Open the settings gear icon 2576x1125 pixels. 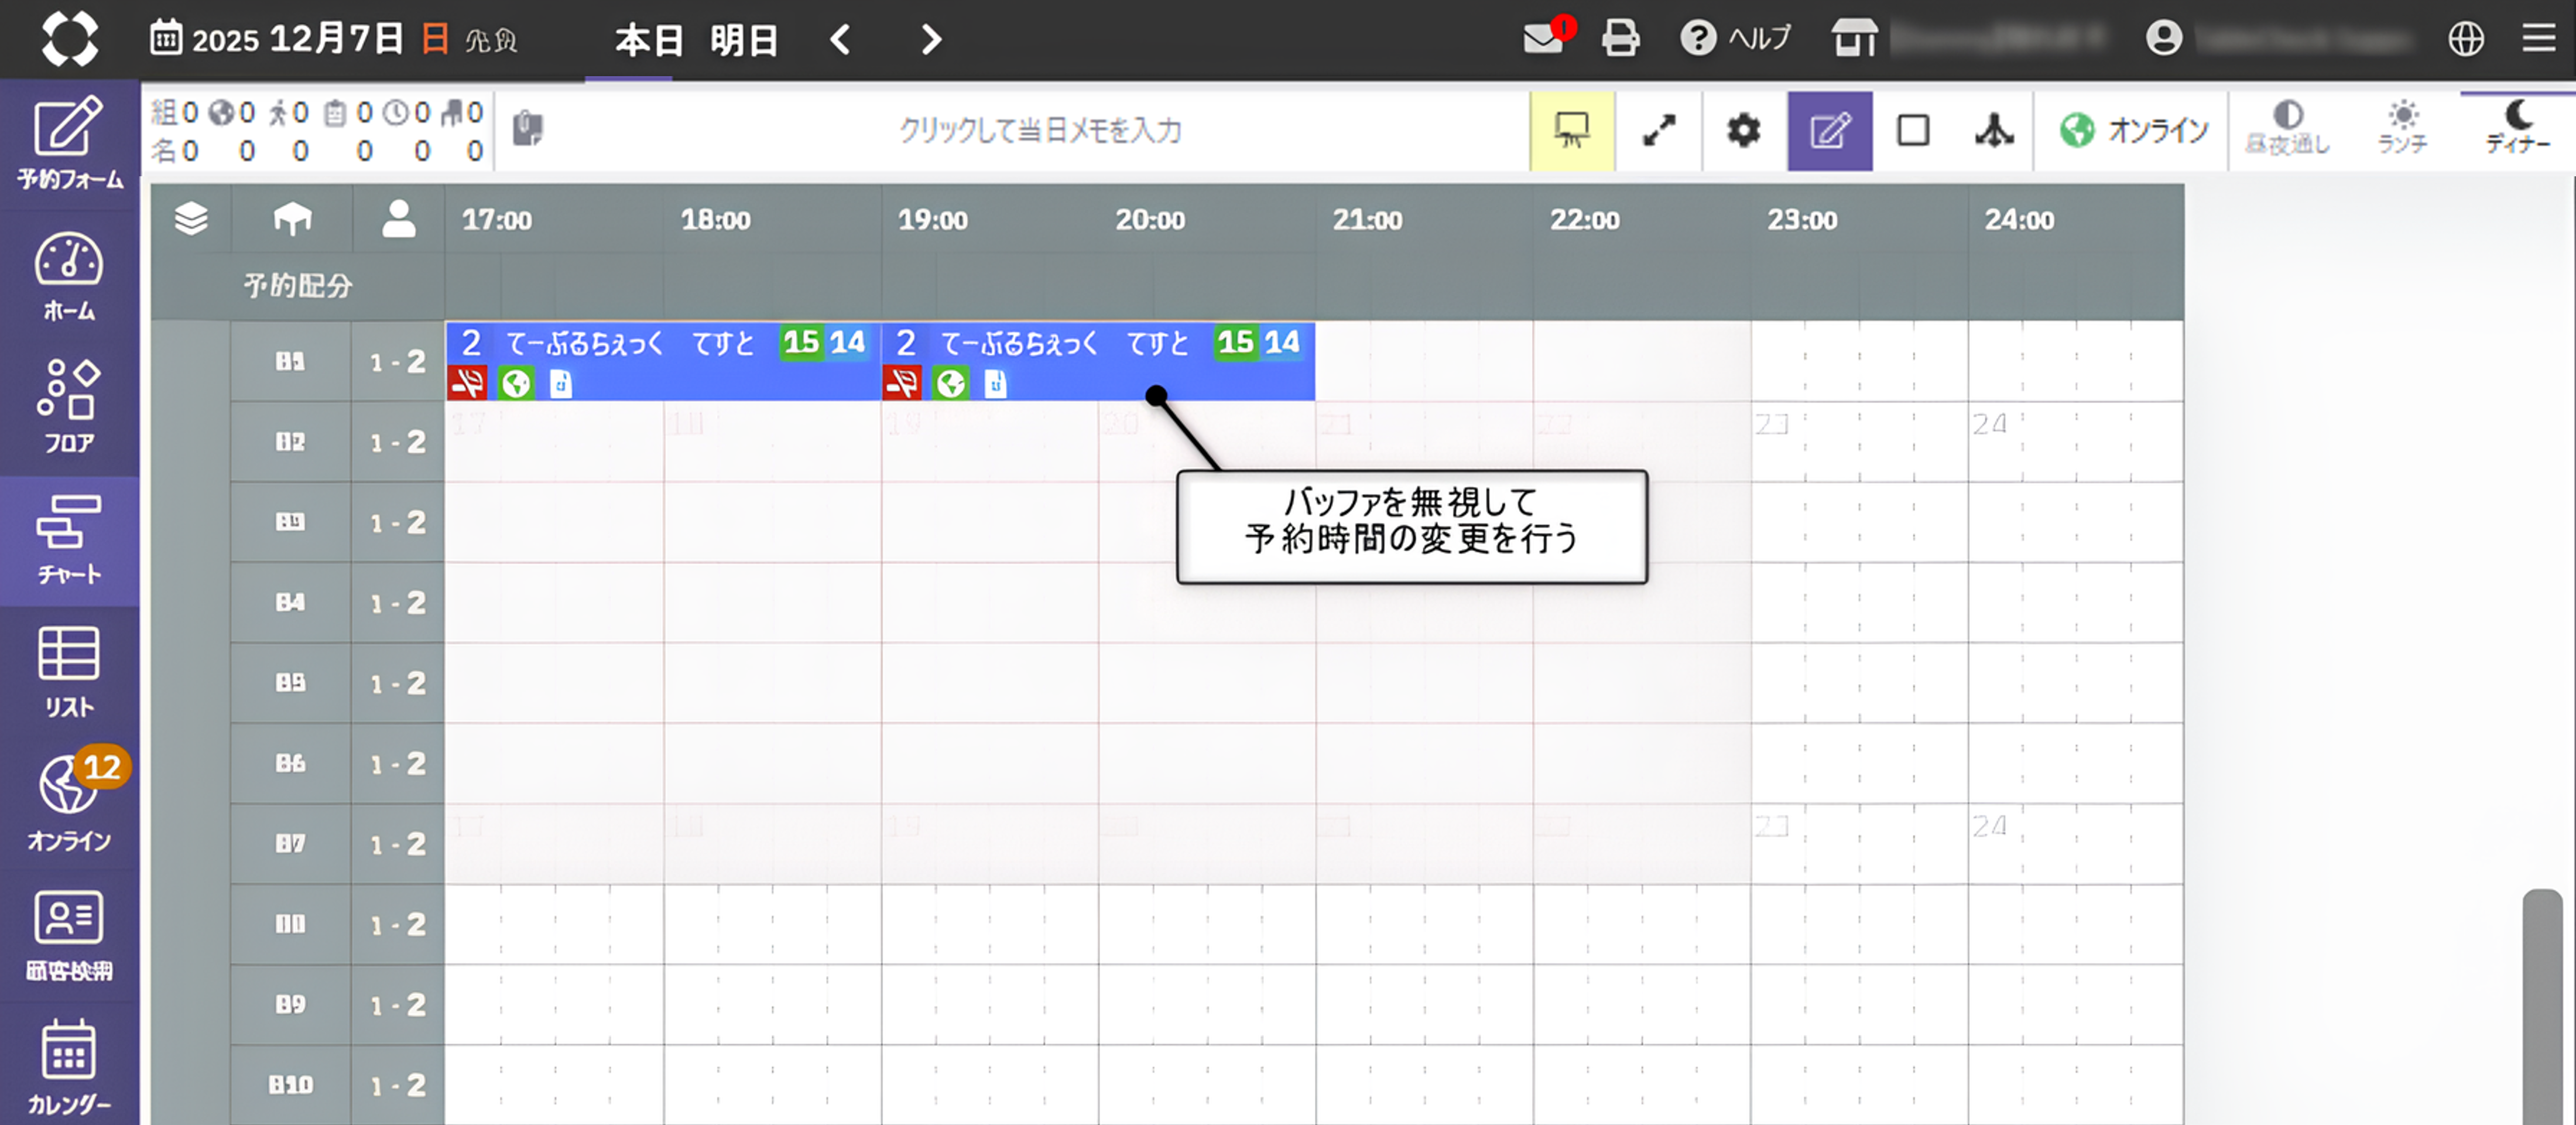1743,130
